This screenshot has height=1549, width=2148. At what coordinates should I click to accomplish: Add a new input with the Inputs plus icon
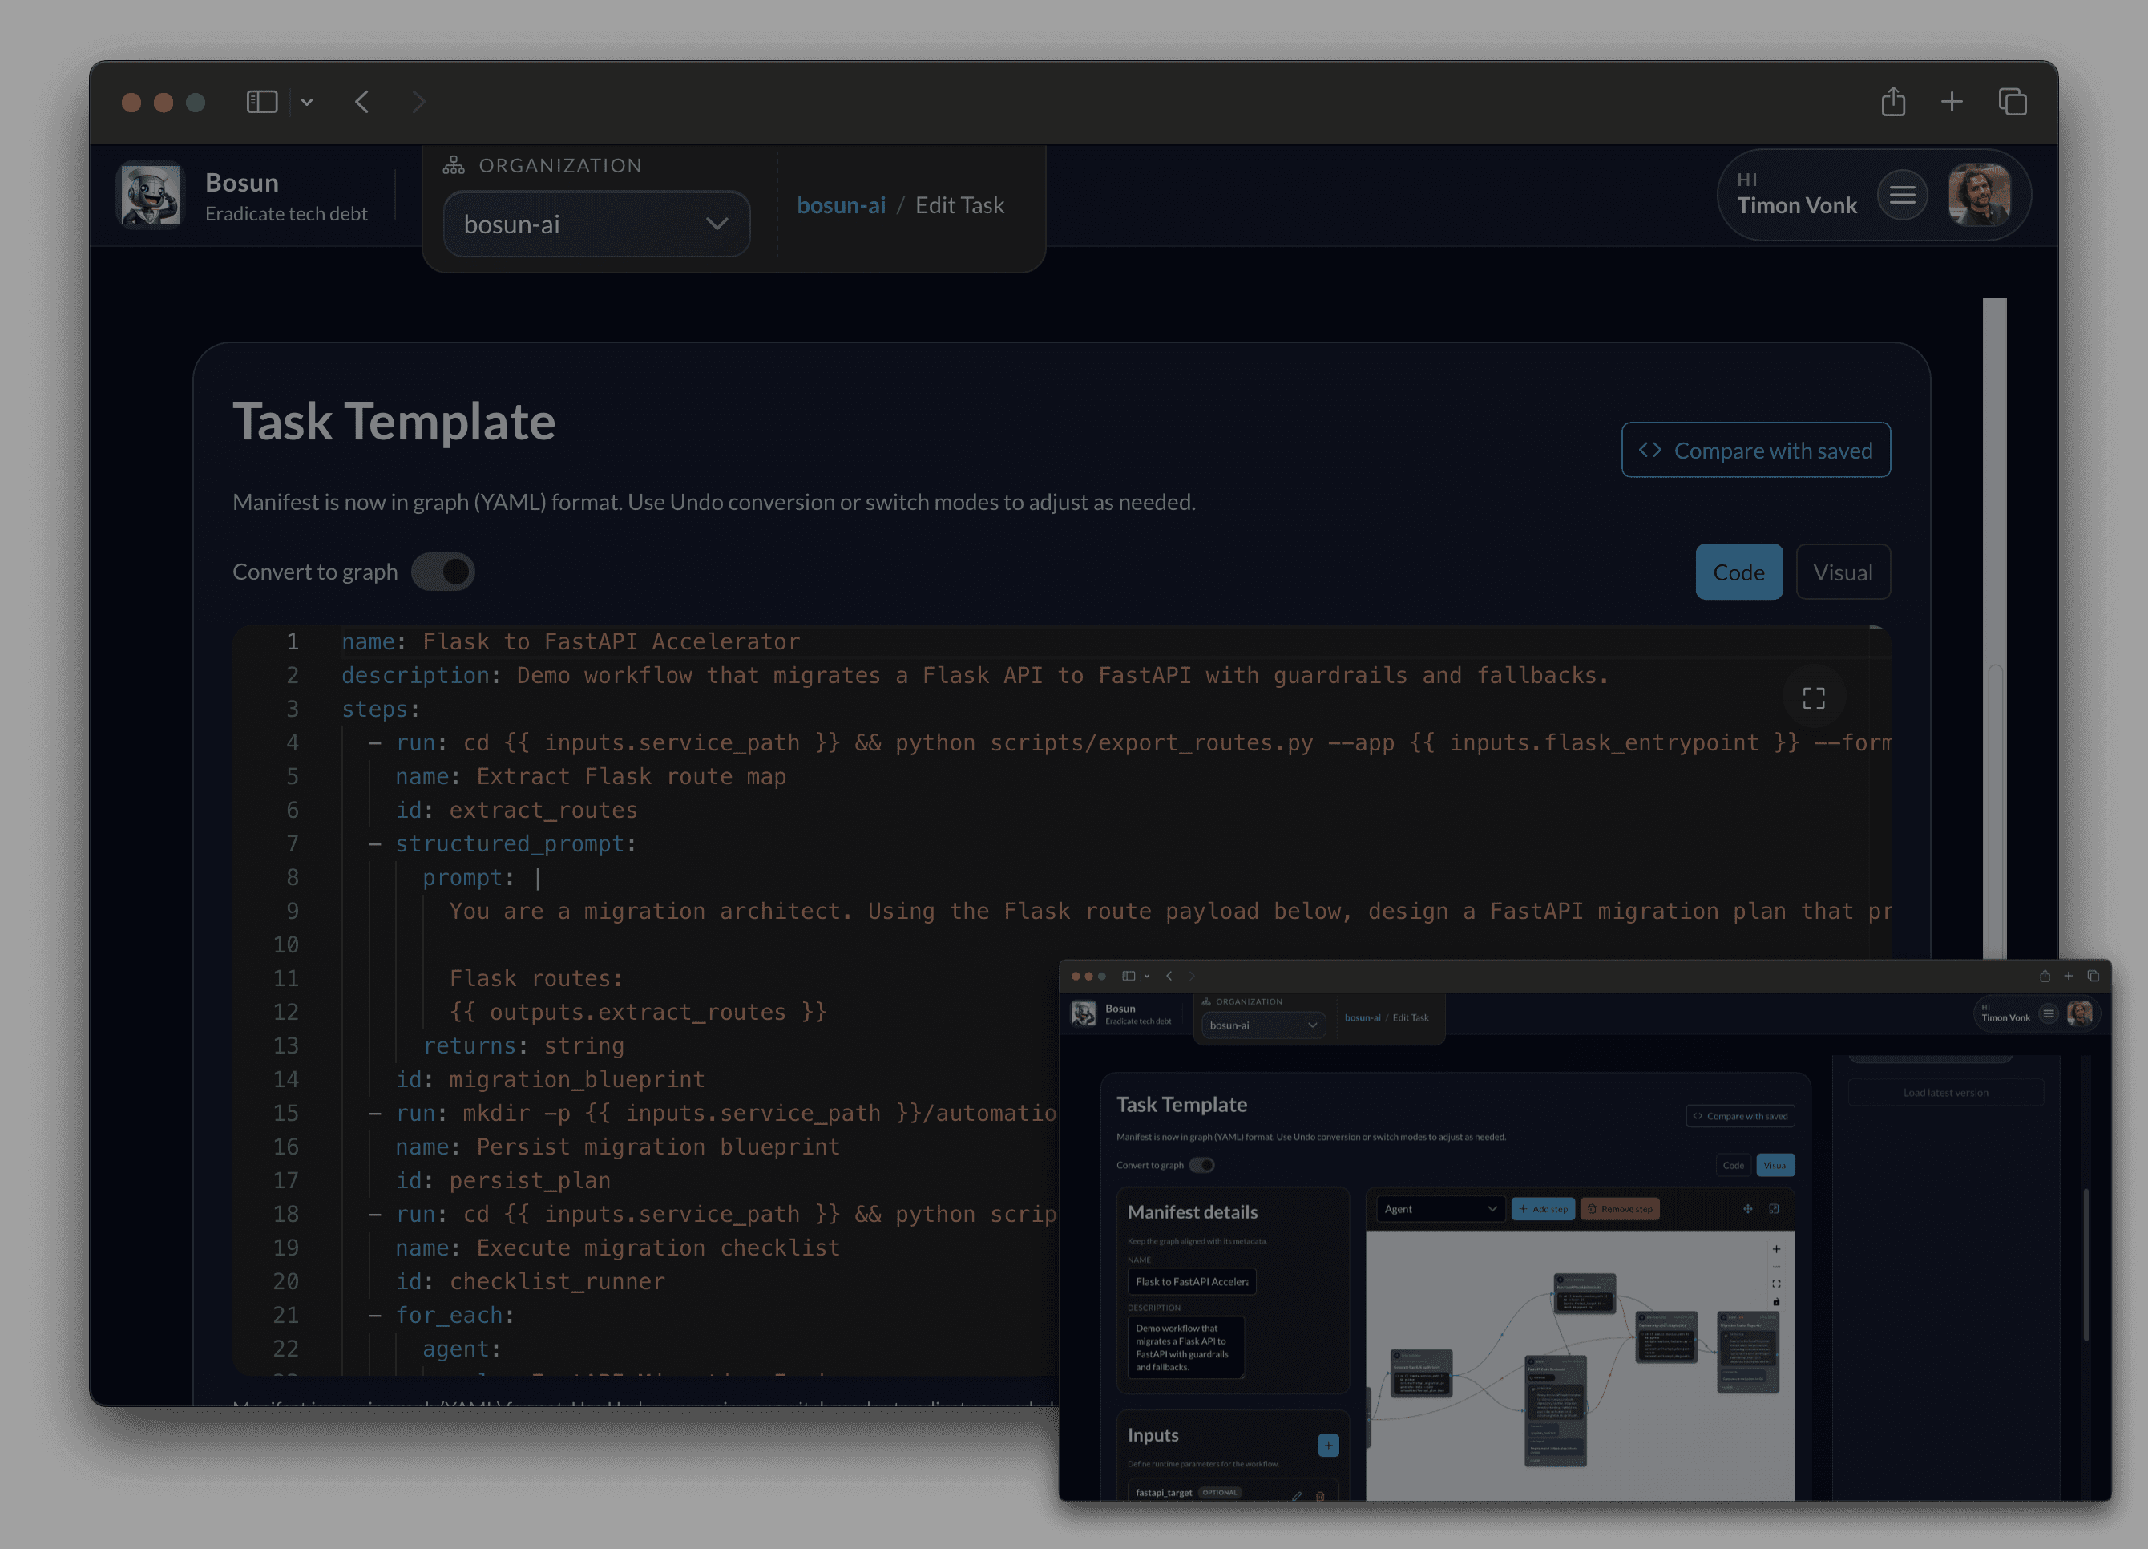[x=1328, y=1445]
